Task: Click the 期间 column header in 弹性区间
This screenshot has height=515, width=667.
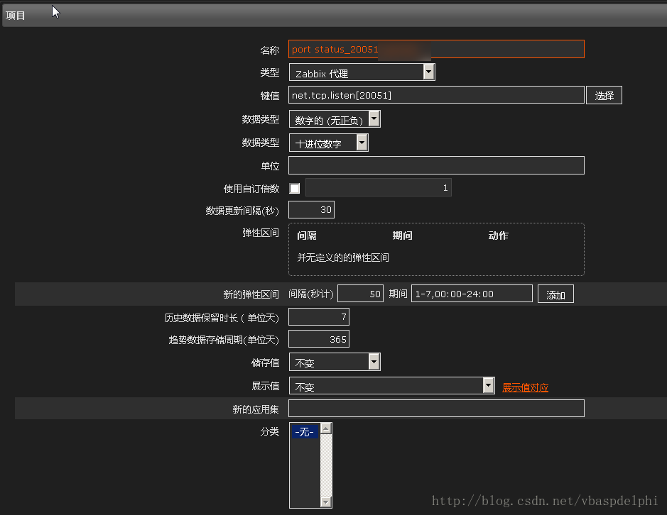Action: [403, 236]
